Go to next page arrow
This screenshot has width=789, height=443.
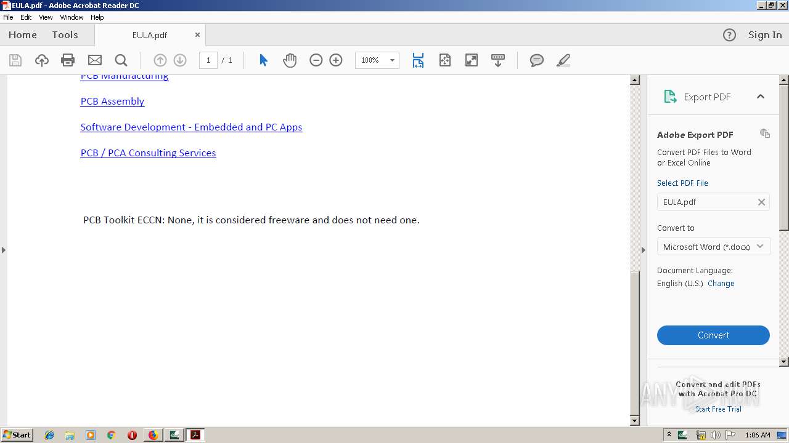180,60
